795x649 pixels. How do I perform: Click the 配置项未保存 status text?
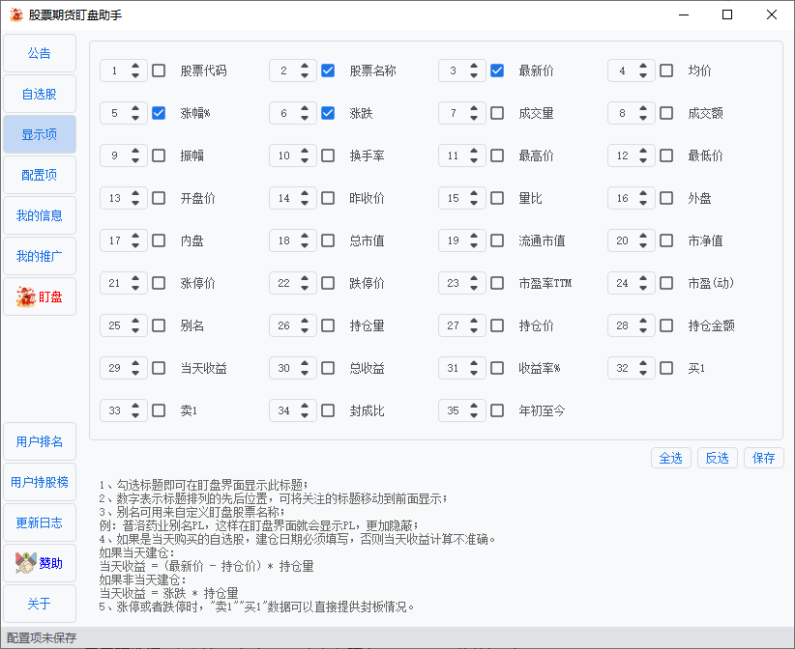click(42, 637)
